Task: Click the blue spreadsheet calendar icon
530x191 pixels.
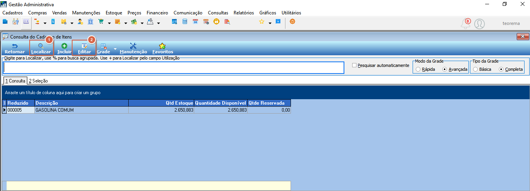Action: pyautogui.click(x=175, y=22)
